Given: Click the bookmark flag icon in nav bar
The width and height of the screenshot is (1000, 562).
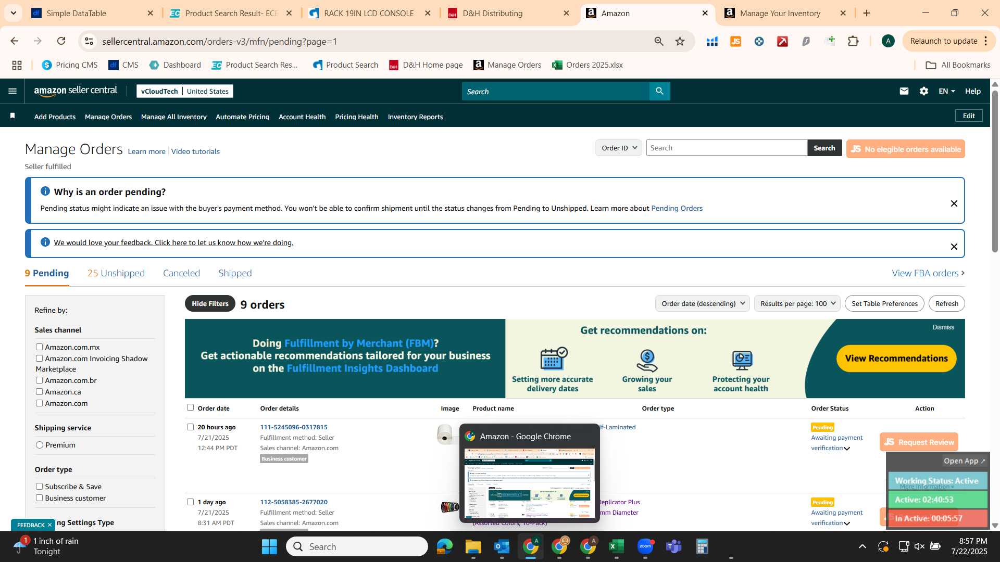Looking at the screenshot, I should click(12, 116).
